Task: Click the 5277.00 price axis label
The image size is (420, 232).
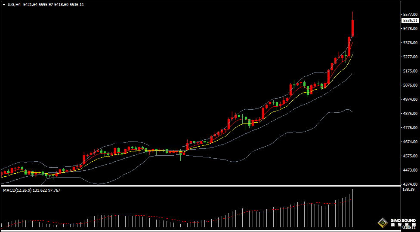Action: 409,57
